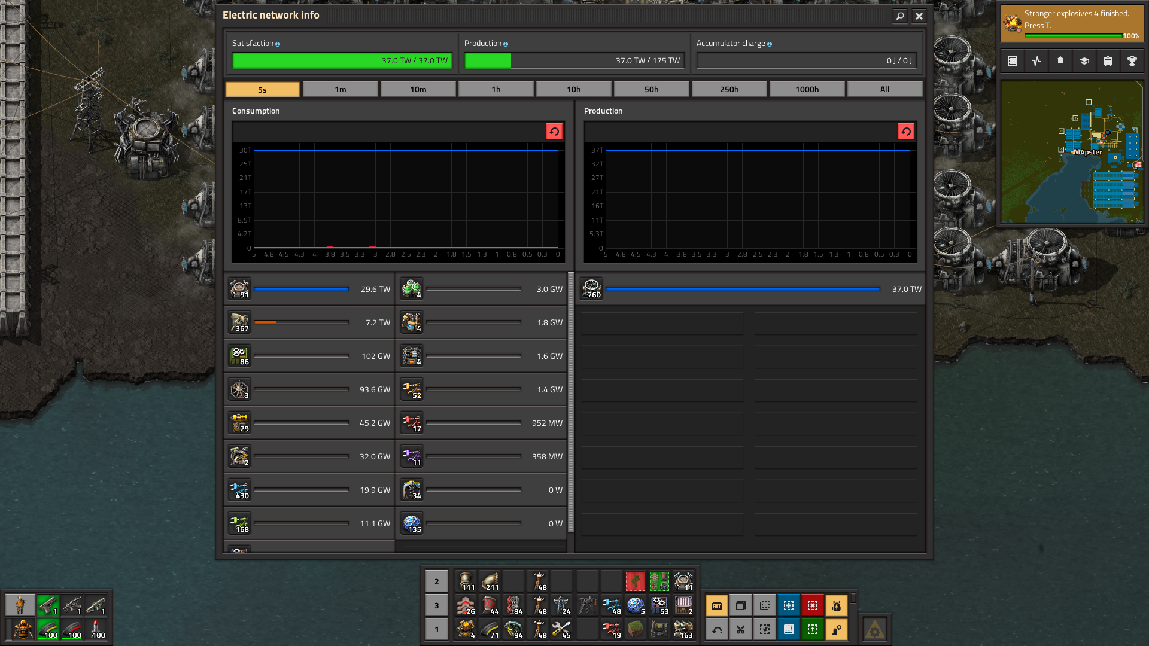Switch graph range to 10m

coord(418,89)
